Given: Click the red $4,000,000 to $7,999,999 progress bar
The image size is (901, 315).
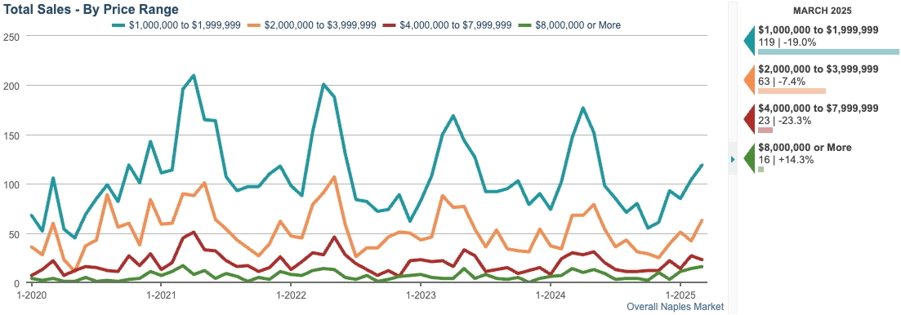Looking at the screenshot, I should coord(765,131).
